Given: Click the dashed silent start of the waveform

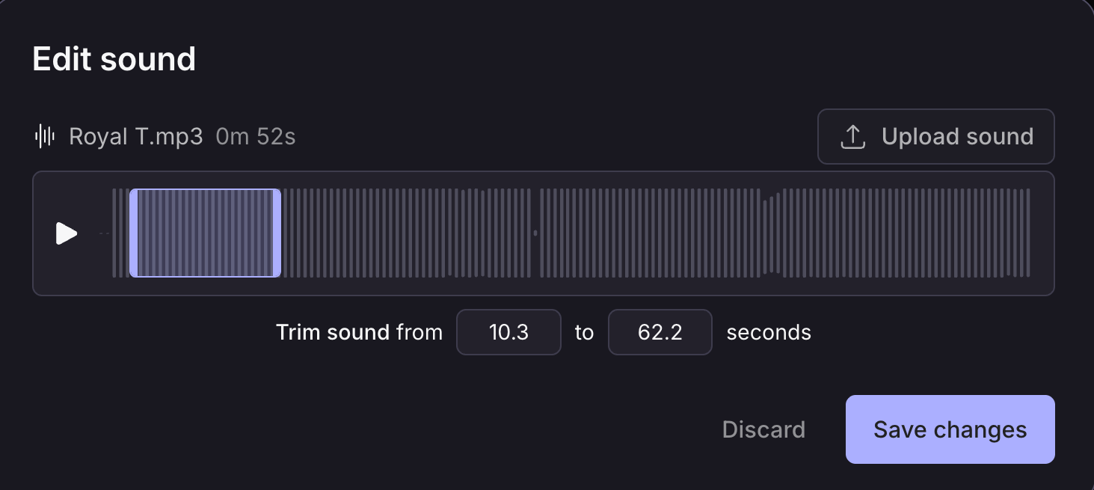Looking at the screenshot, I should point(105,233).
